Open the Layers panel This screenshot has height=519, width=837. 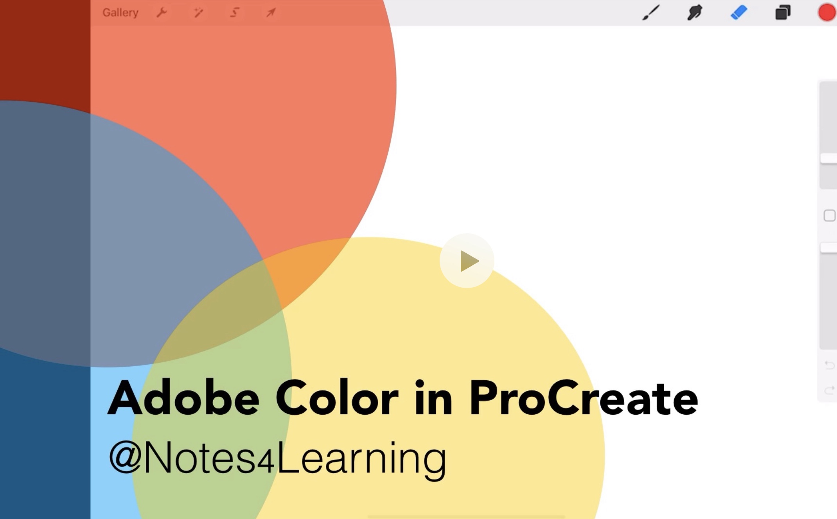782,13
